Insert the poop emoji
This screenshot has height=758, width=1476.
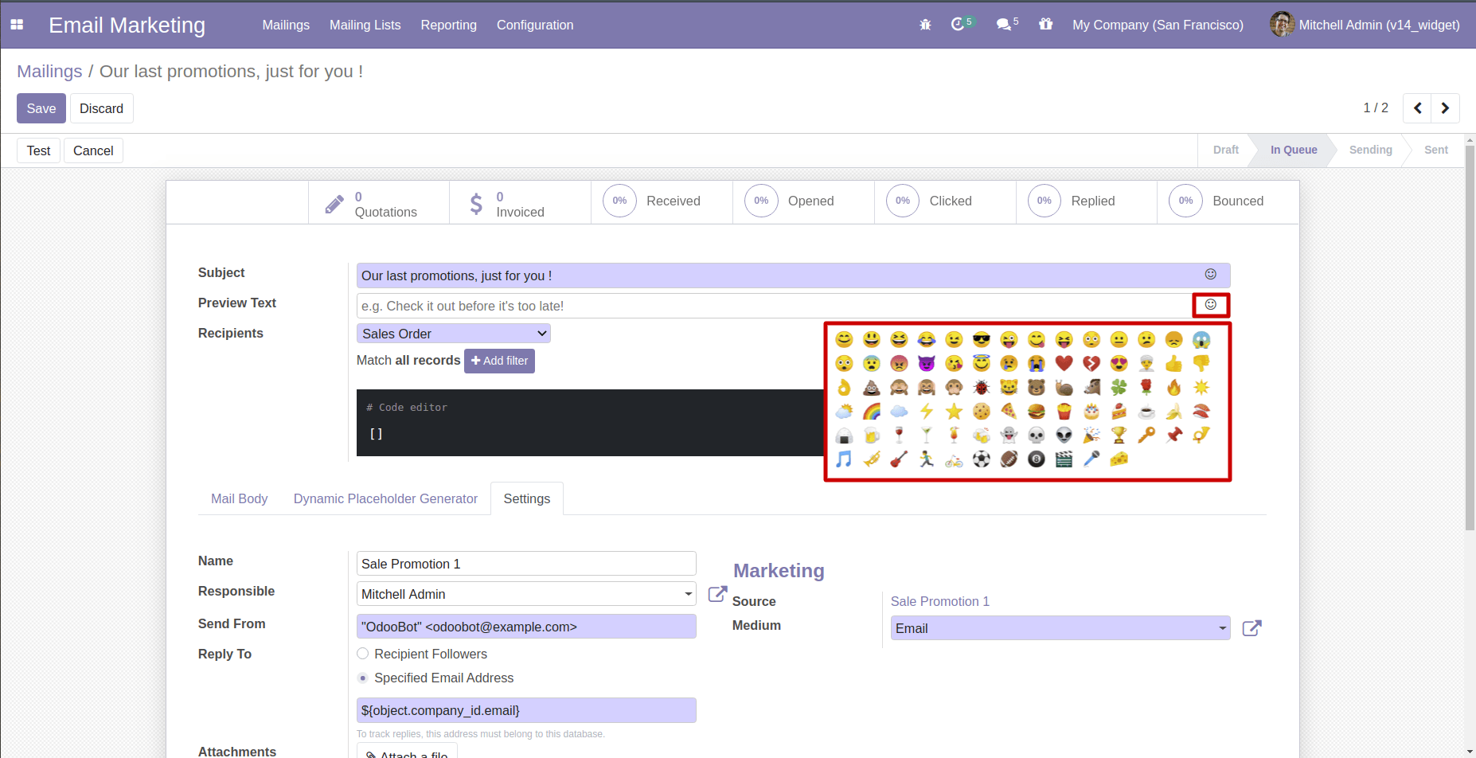pyautogui.click(x=872, y=388)
